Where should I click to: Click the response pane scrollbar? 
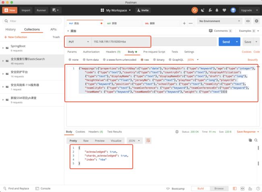click(x=258, y=155)
